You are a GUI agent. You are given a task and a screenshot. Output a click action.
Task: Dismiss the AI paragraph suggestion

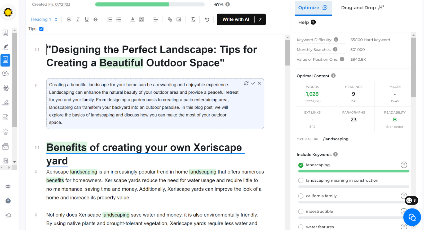tap(259, 83)
